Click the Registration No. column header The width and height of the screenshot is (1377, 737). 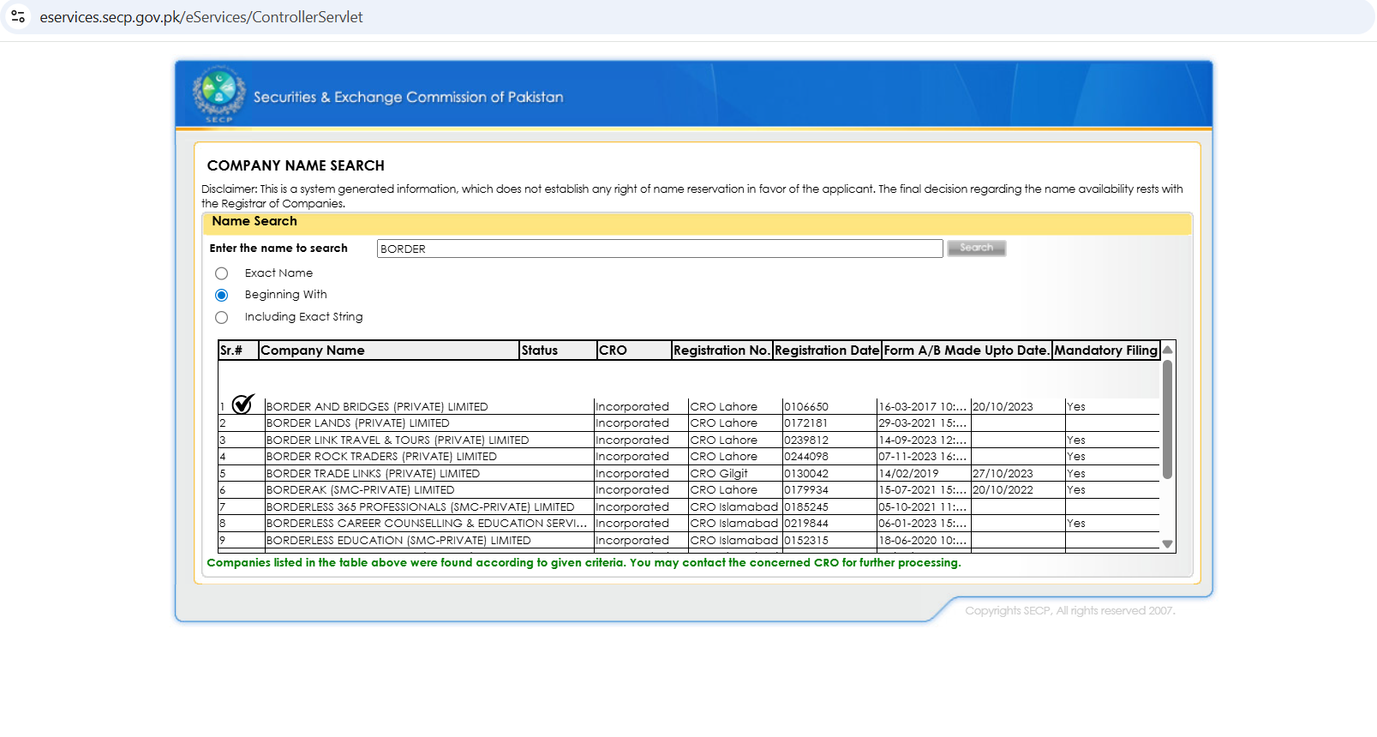[721, 351]
